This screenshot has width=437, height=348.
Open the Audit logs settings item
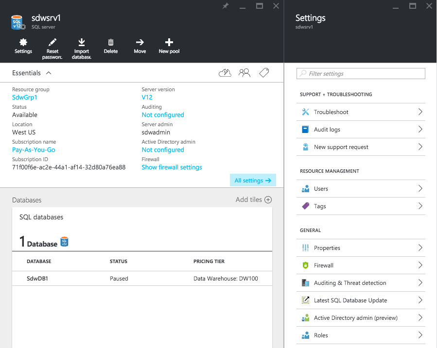[x=361, y=130]
